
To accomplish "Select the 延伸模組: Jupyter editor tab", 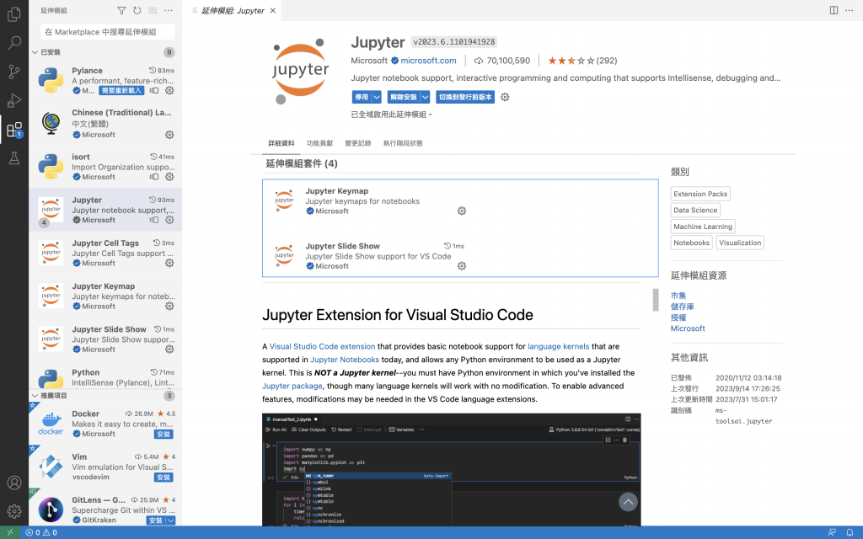I will [233, 10].
